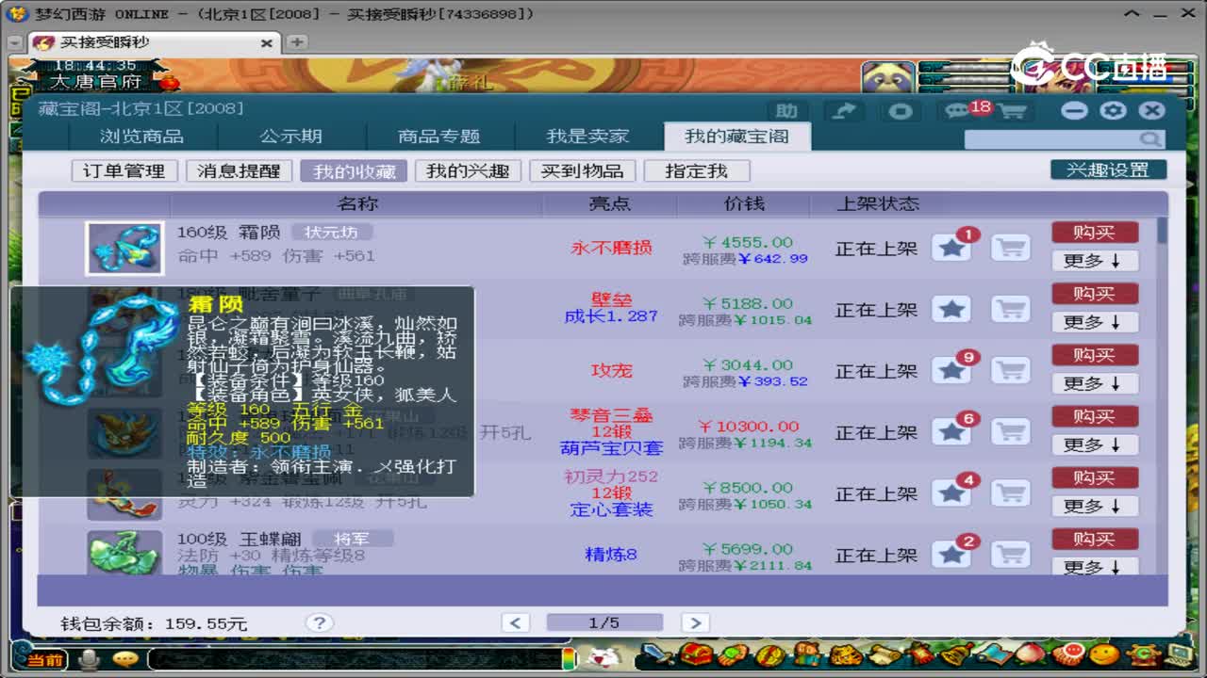Click 购买 on the ¥10300.00 row
The height and width of the screenshot is (678, 1207).
pos(1095,415)
